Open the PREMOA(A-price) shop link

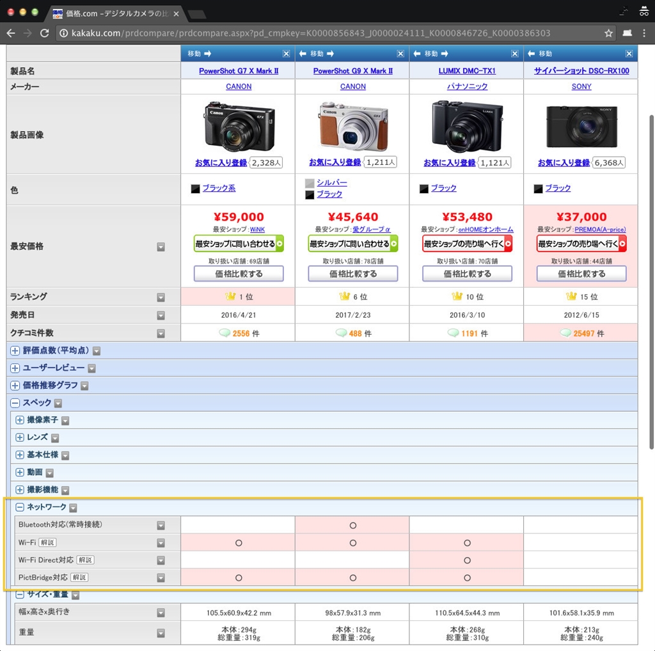coord(600,229)
